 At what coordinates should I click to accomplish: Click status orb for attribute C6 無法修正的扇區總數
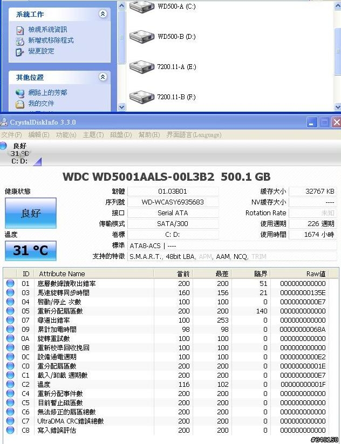coord(10,412)
